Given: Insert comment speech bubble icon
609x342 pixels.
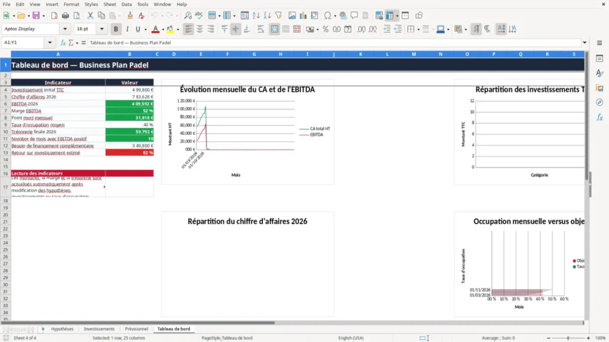Looking at the screenshot, I should tap(354, 15).
